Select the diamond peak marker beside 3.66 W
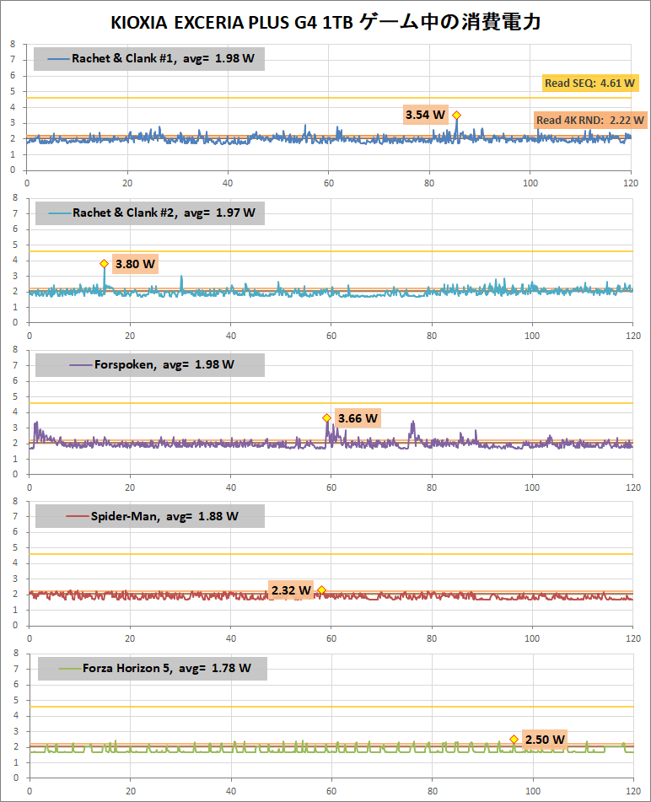This screenshot has width=651, height=802. tap(327, 418)
